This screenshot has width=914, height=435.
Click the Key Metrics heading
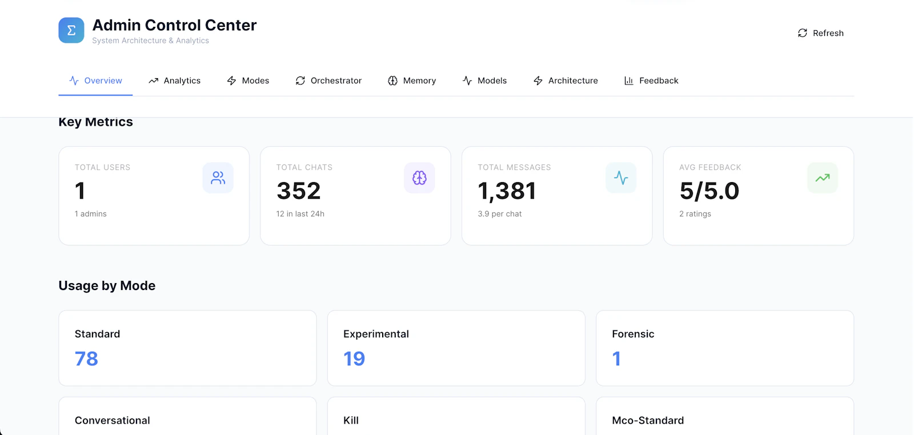95,122
